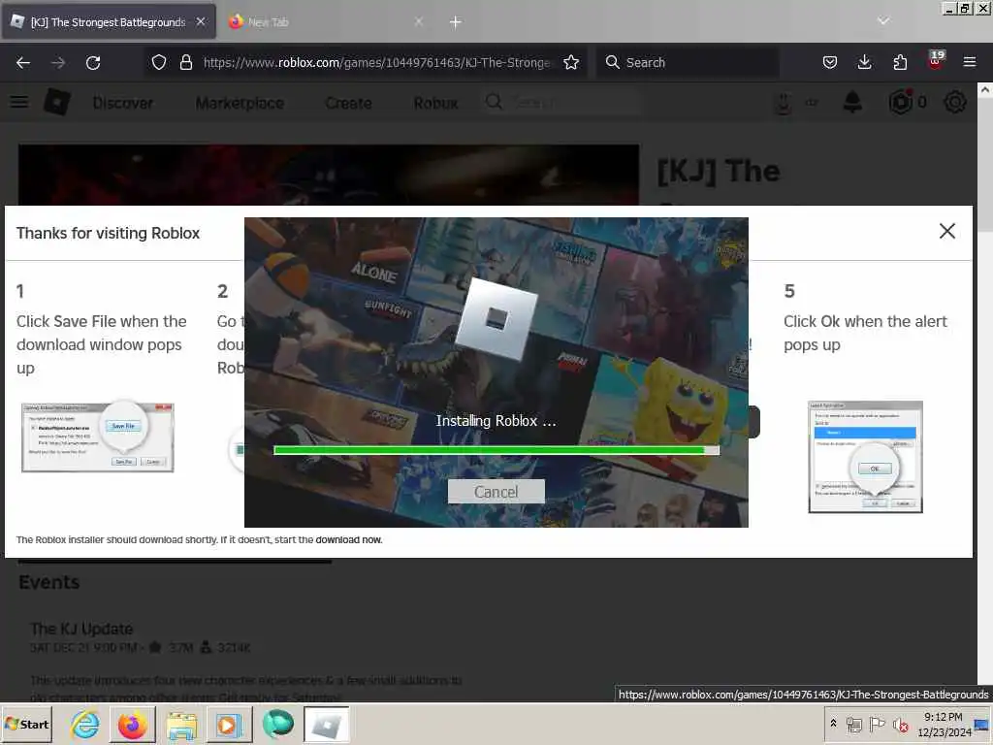Click step 1 Save File thumbnail image
The image size is (993, 745).
click(98, 437)
